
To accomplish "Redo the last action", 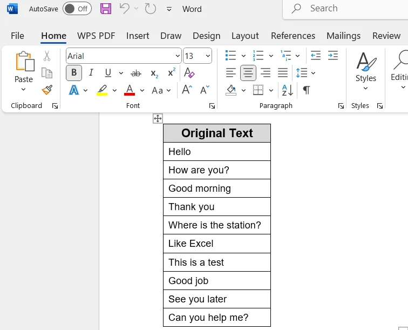I will click(150, 9).
